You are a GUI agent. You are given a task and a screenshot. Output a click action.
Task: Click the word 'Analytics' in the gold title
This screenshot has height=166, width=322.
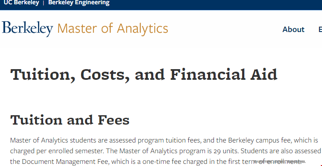143,29
